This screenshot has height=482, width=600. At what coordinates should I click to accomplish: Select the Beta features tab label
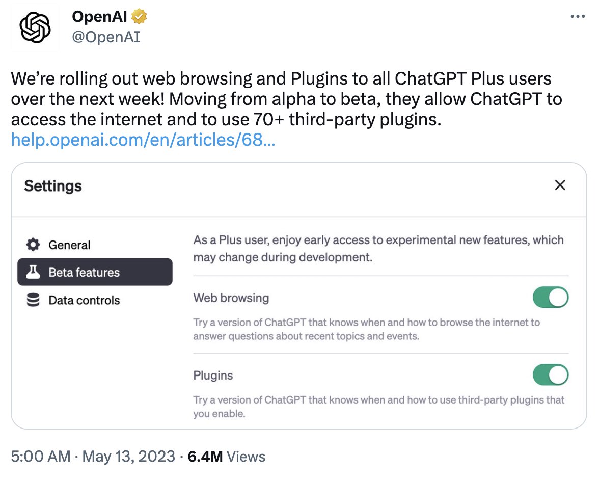[x=84, y=272]
